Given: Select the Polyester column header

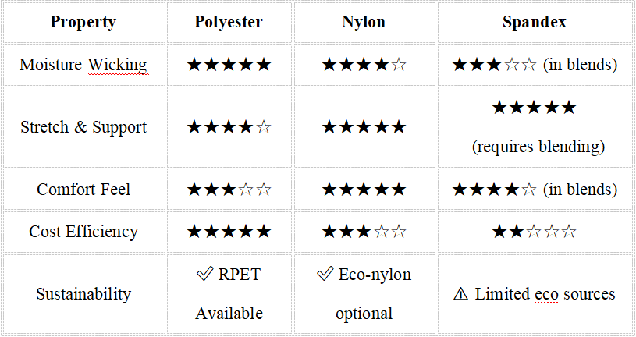Looking at the screenshot, I should [x=229, y=23].
